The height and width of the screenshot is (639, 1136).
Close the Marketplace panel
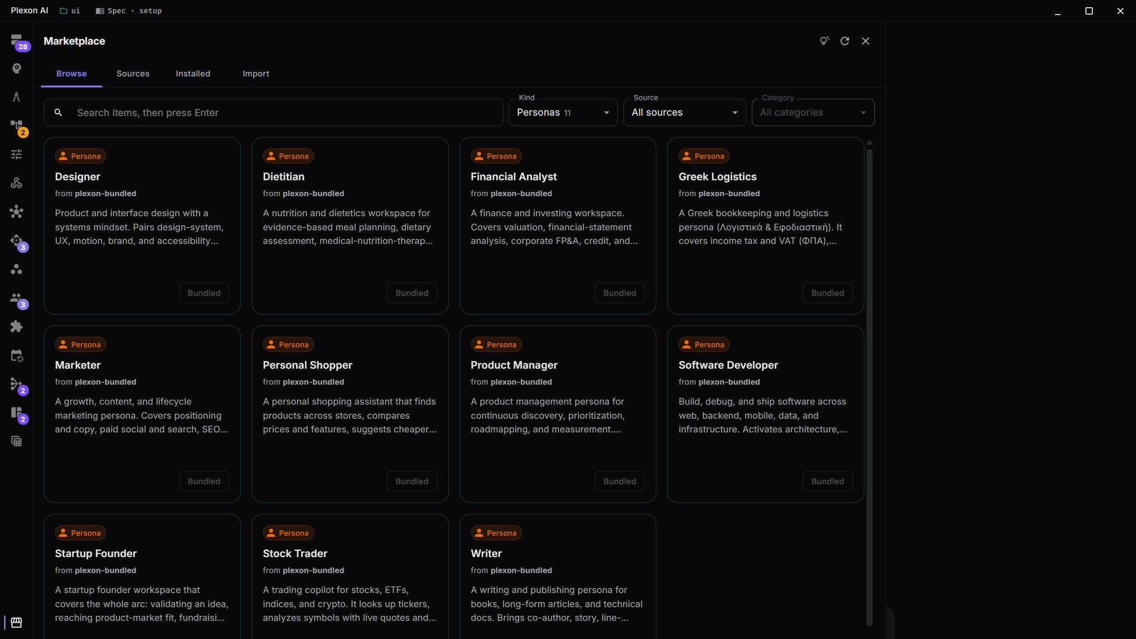click(x=866, y=41)
